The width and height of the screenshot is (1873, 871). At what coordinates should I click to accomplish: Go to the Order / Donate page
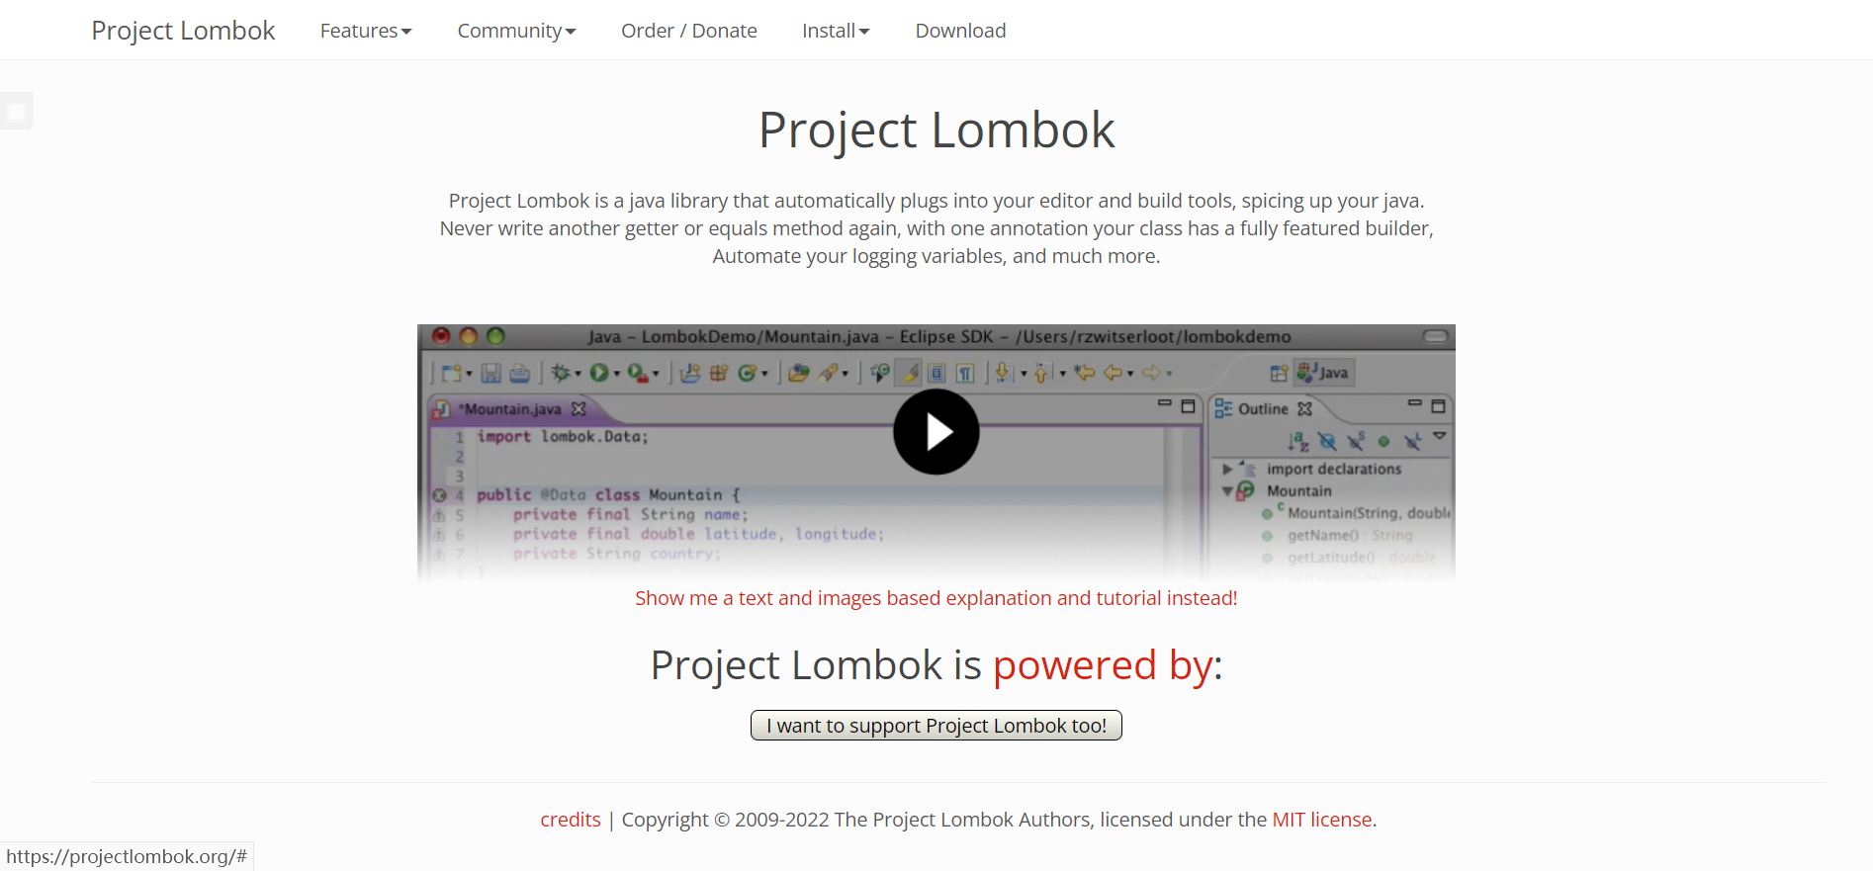click(689, 31)
